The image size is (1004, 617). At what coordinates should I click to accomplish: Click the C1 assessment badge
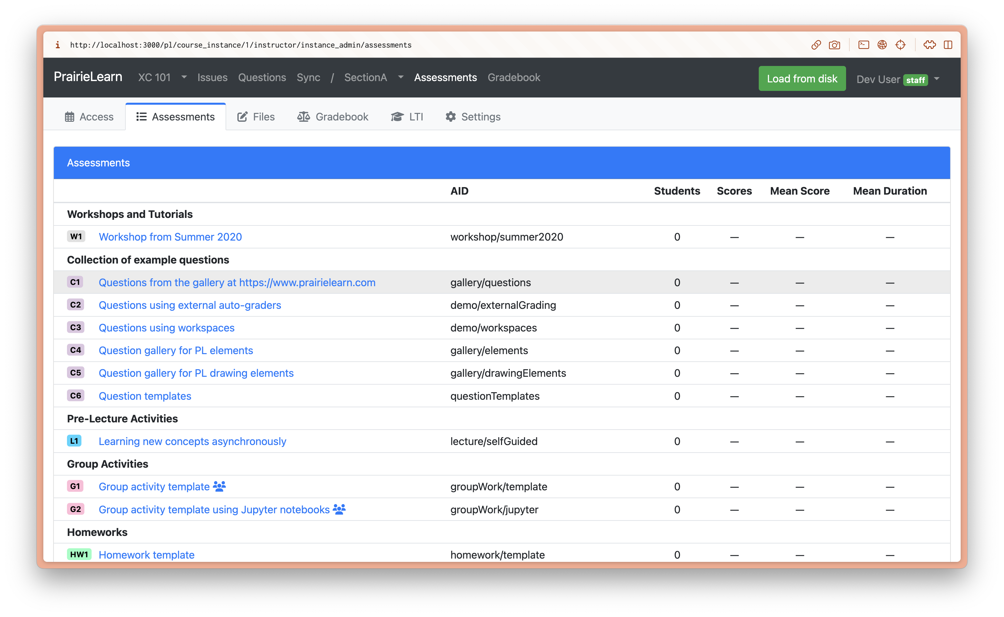coord(75,282)
